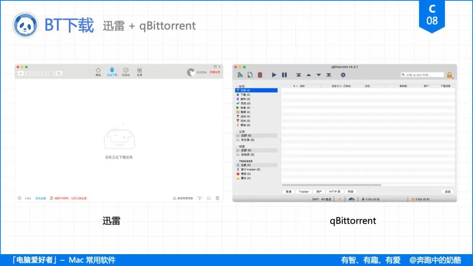
Task: Open the 正在下载 tab in 迅雷
Action: coord(112,72)
